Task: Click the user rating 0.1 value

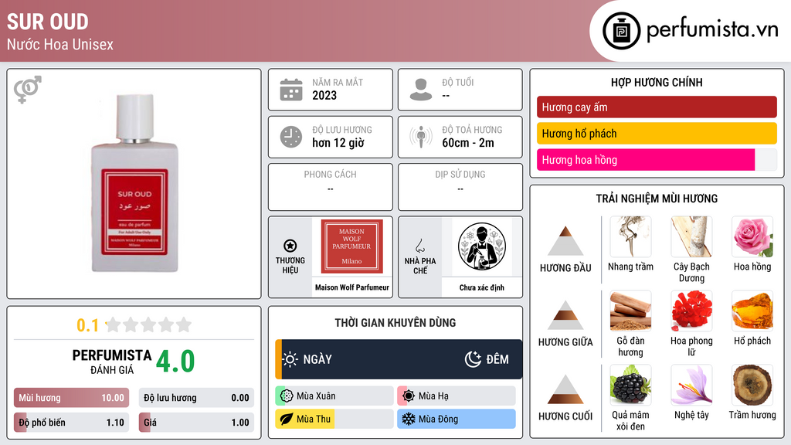Action: coord(87,325)
